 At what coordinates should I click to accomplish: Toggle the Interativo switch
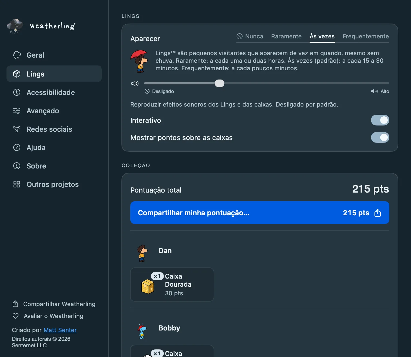(x=380, y=120)
